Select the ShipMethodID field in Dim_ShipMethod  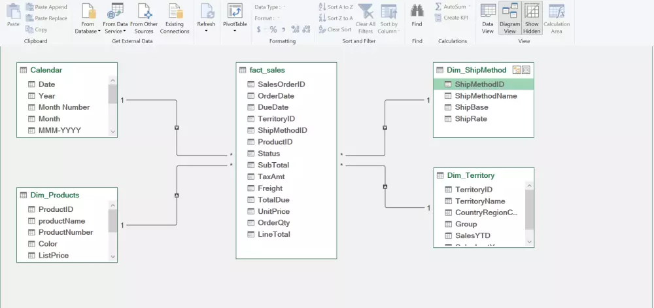click(483, 84)
